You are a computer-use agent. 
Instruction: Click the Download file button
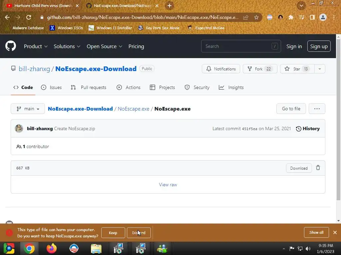[299, 168]
